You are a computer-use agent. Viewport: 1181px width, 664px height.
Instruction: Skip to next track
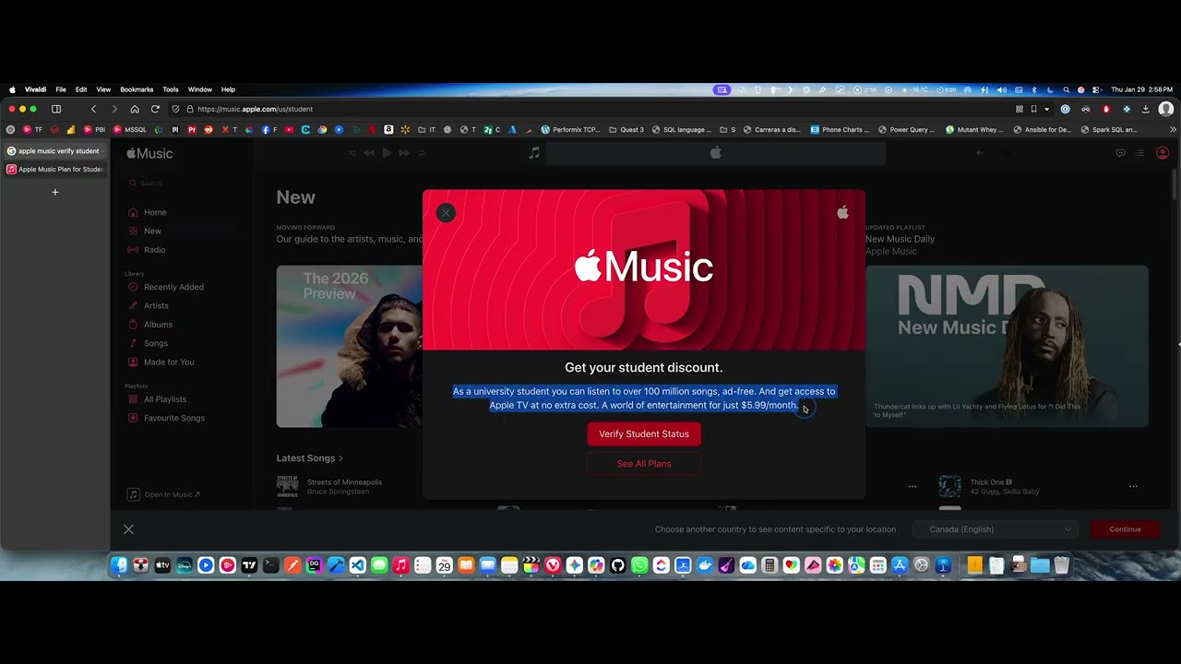tap(404, 153)
